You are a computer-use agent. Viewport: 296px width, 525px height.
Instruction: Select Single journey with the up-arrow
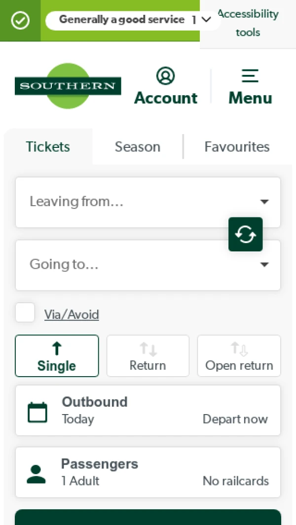57,349
